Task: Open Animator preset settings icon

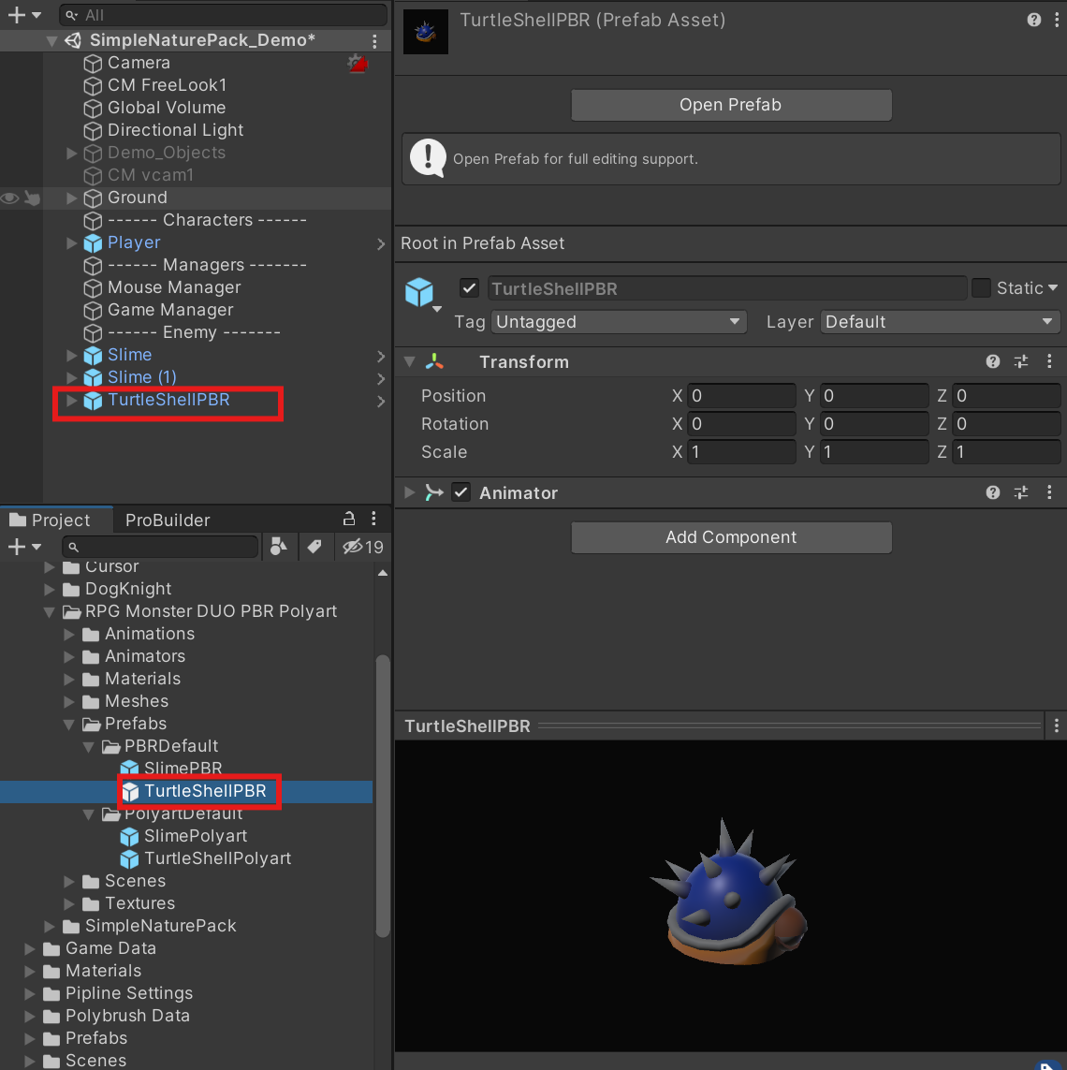Action: click(1021, 492)
